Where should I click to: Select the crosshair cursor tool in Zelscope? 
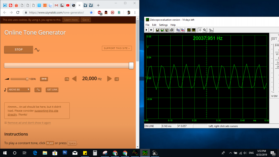click(200, 30)
